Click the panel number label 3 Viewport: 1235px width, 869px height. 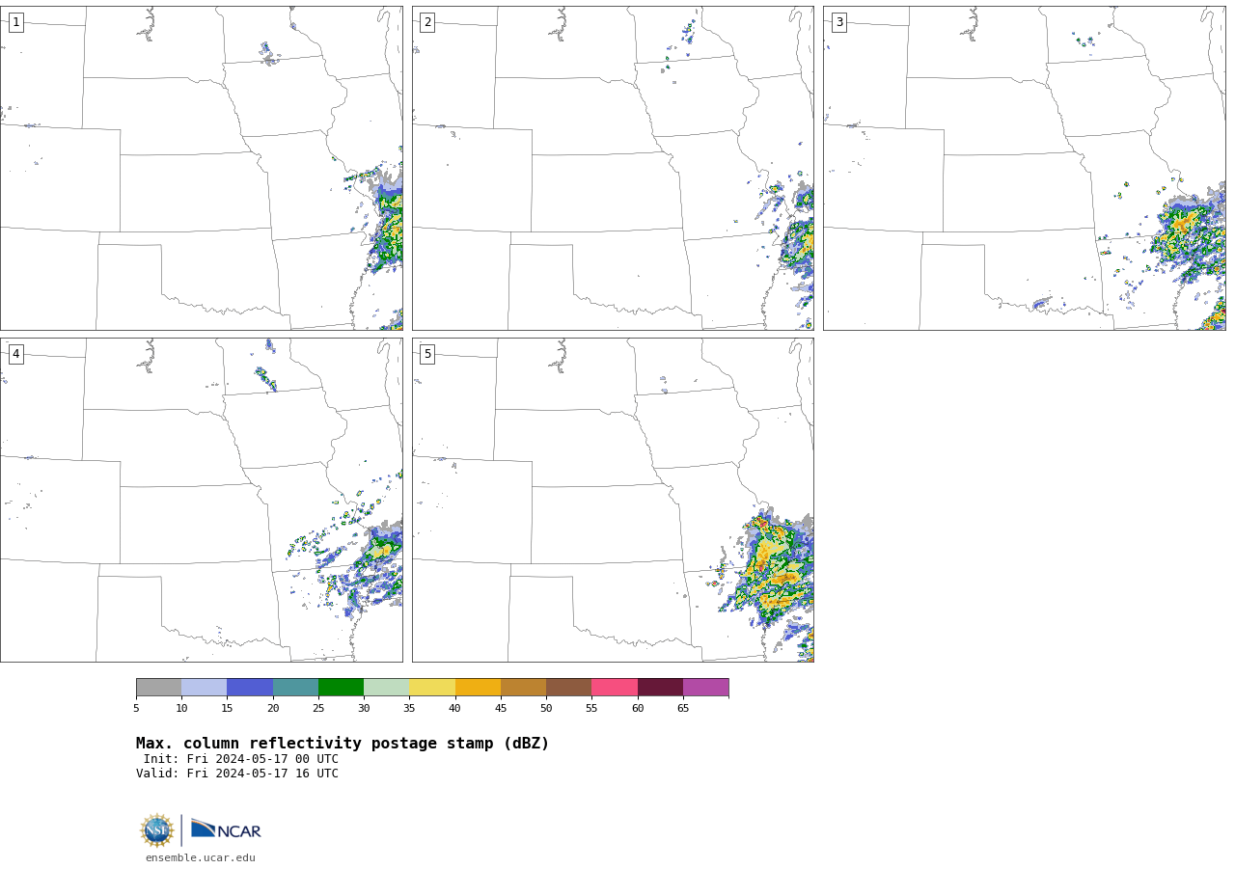click(x=838, y=22)
